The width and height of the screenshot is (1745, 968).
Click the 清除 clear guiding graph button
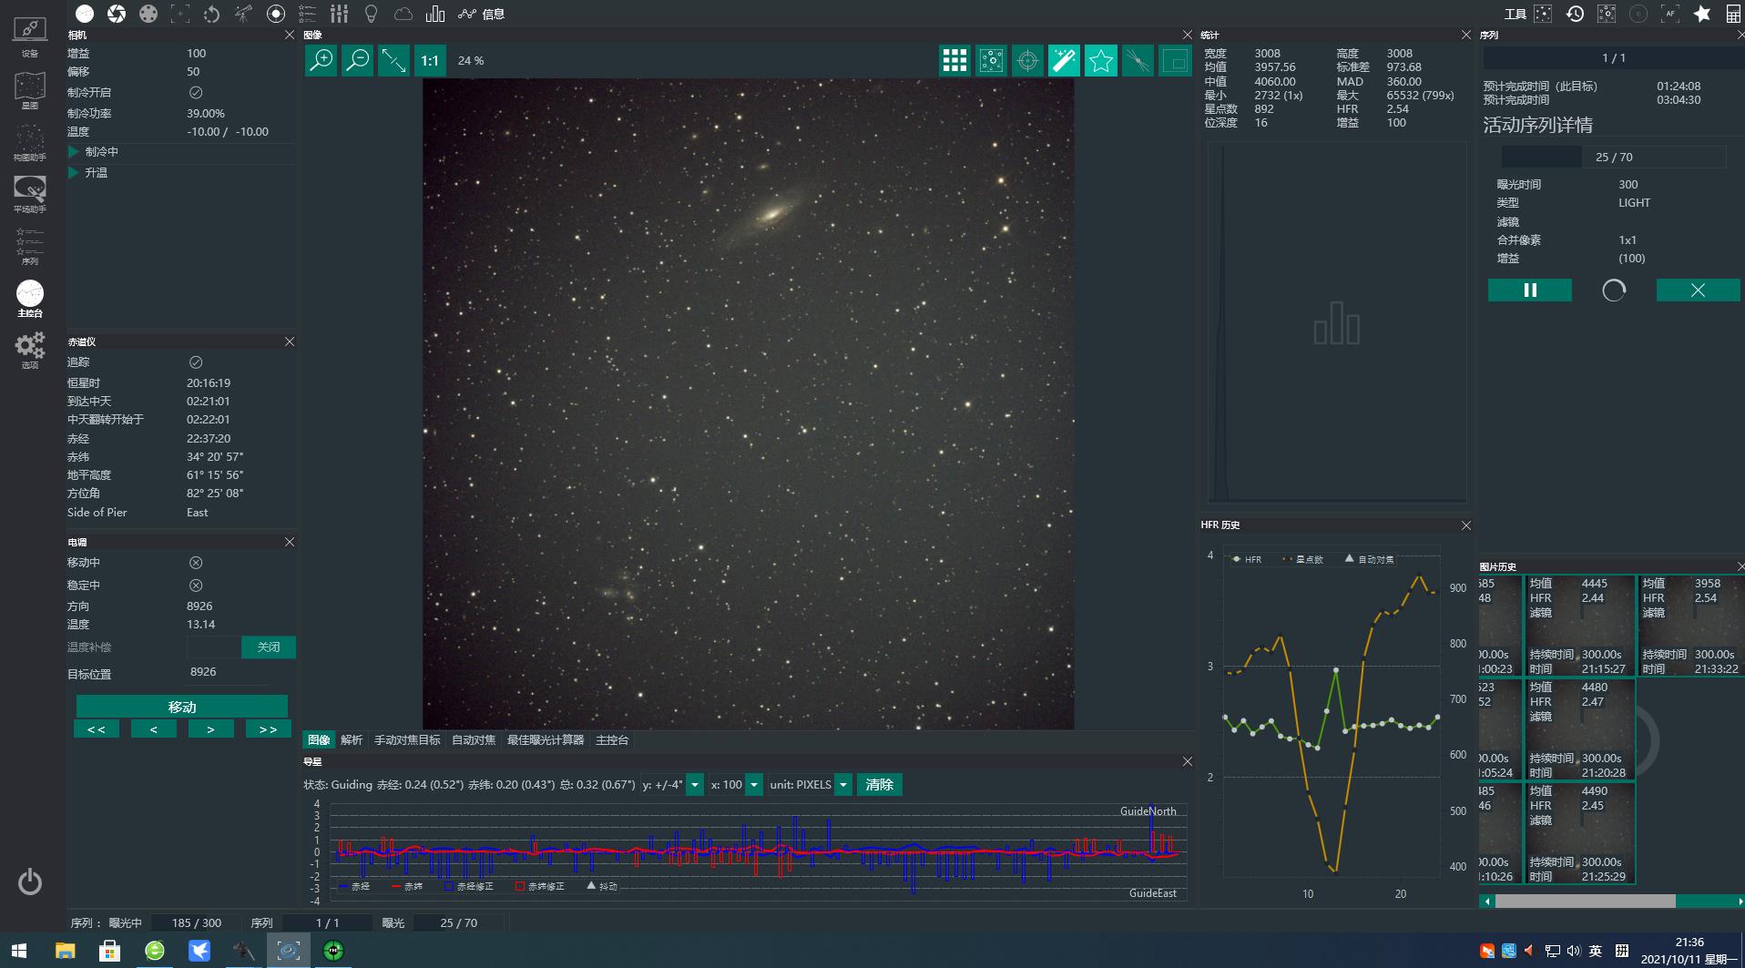coord(879,785)
